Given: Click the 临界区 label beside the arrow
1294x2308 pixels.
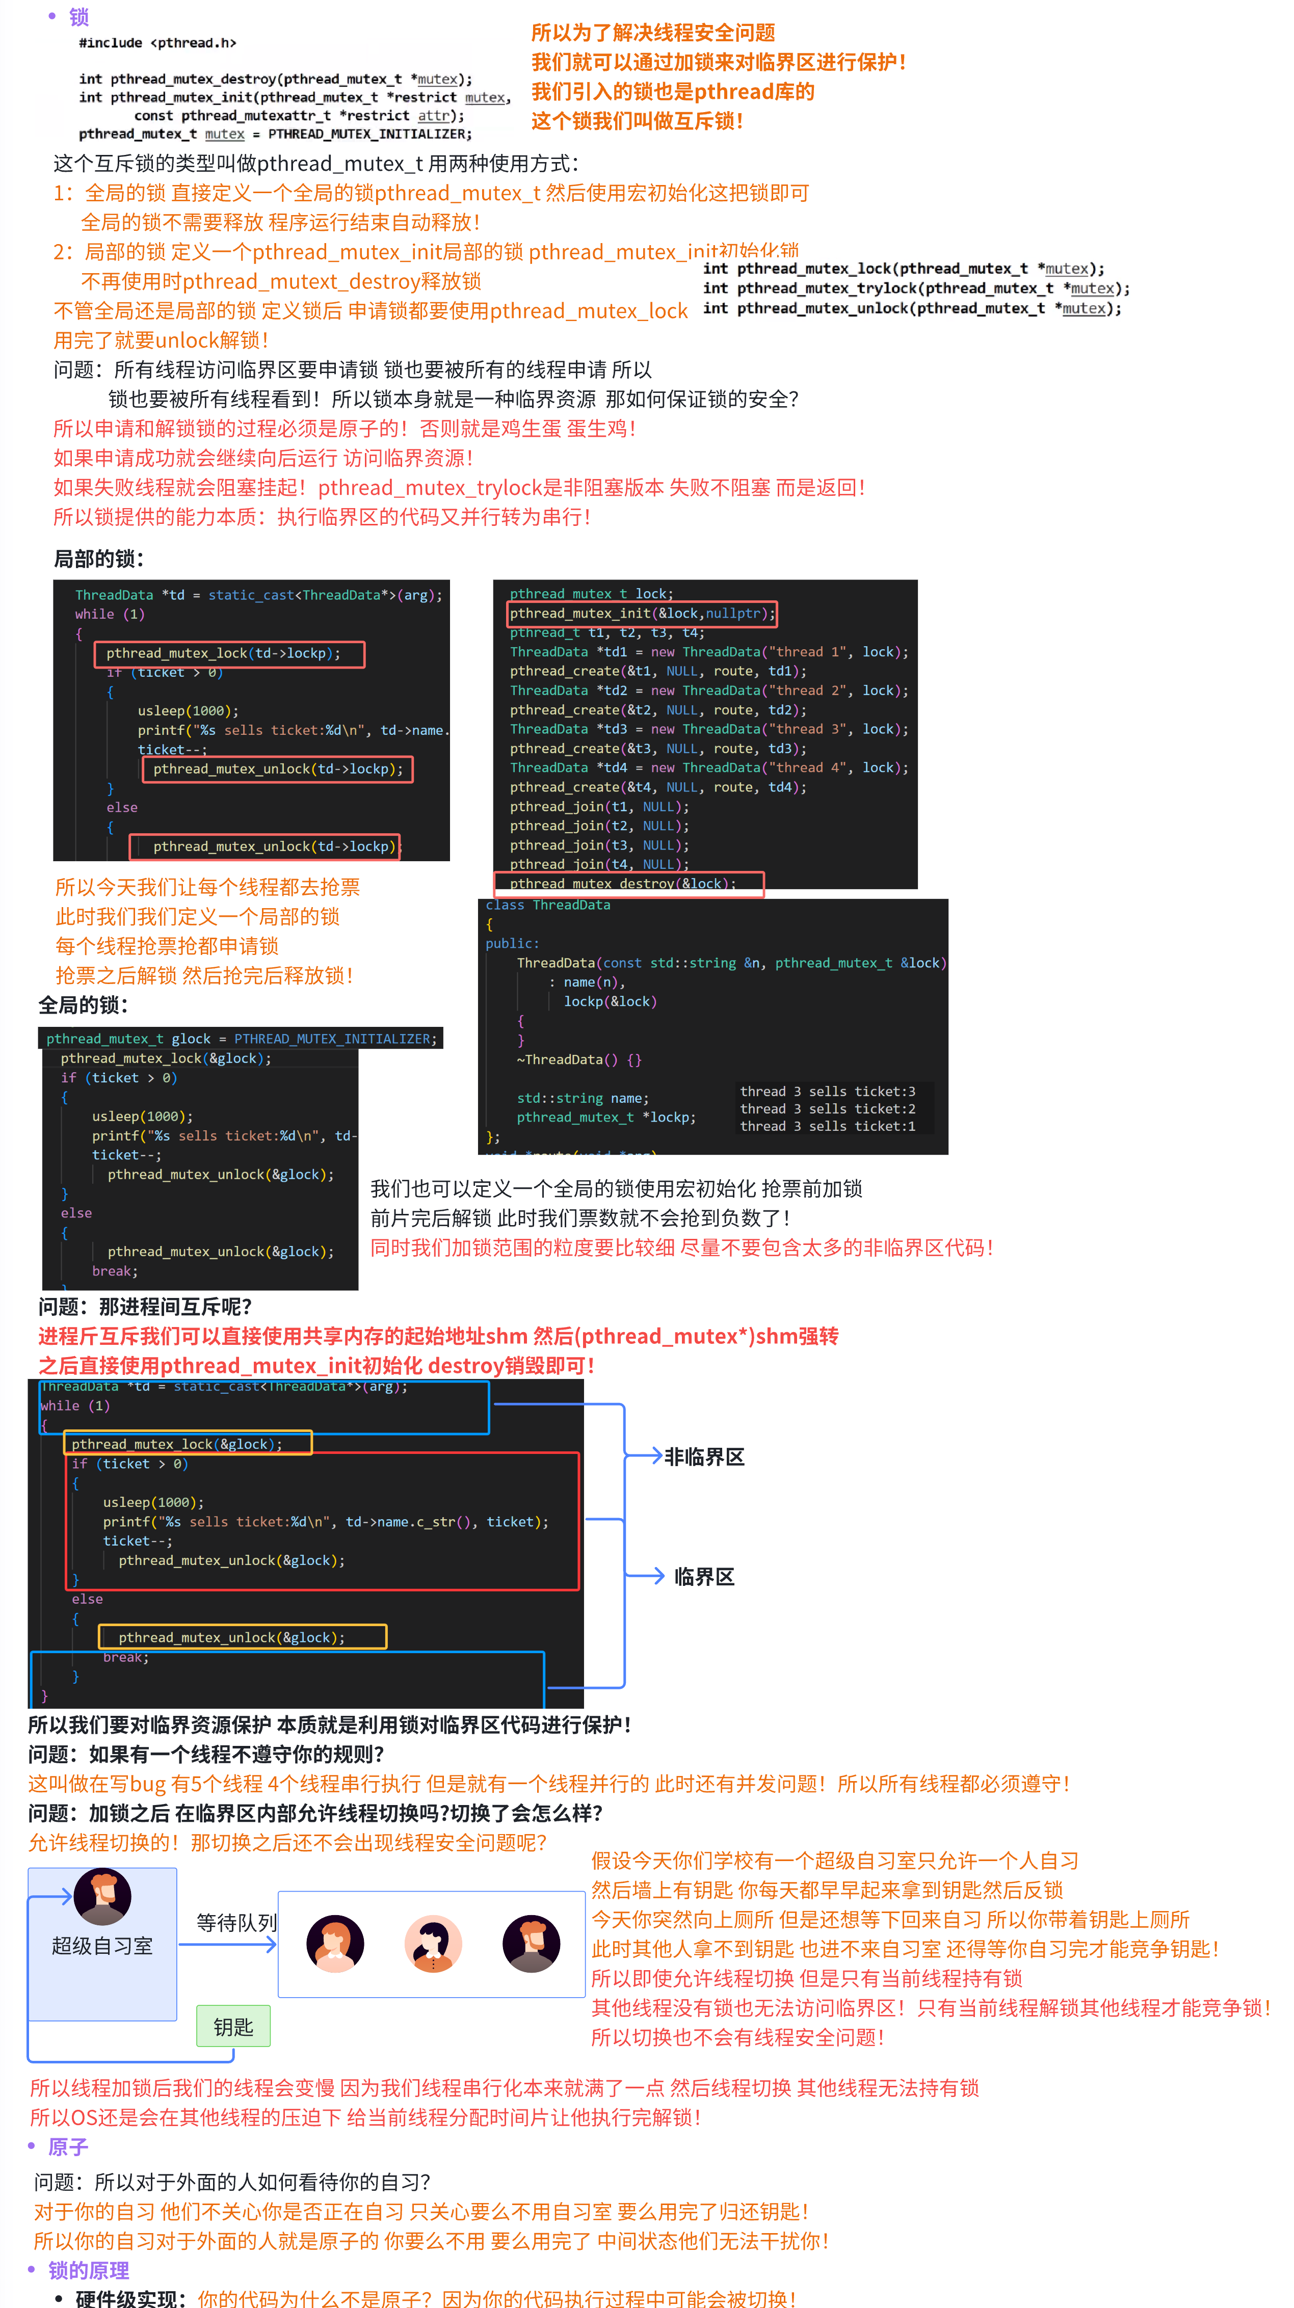Looking at the screenshot, I should pos(704,1576).
